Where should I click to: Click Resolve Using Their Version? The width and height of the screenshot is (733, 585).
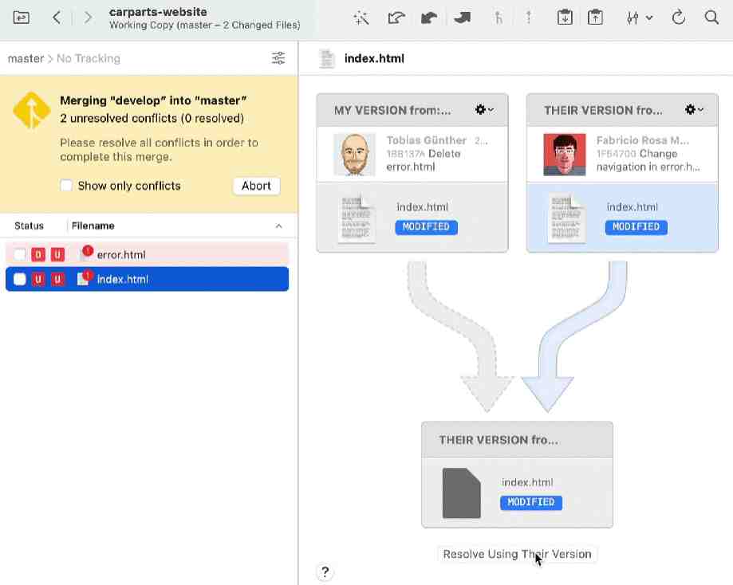(517, 554)
